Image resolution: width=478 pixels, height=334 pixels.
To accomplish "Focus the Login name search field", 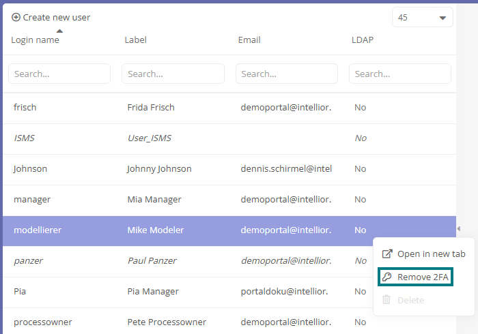I will 59,74.
